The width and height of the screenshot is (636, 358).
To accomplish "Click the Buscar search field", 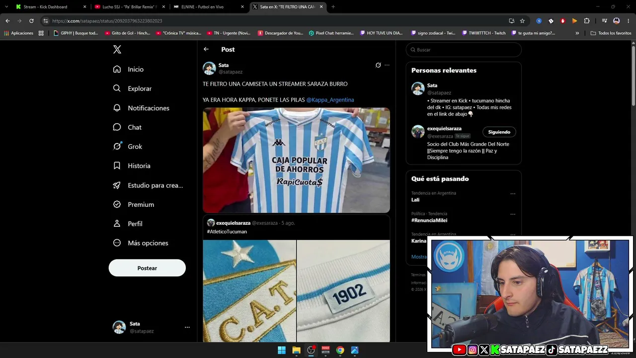I will [x=464, y=50].
